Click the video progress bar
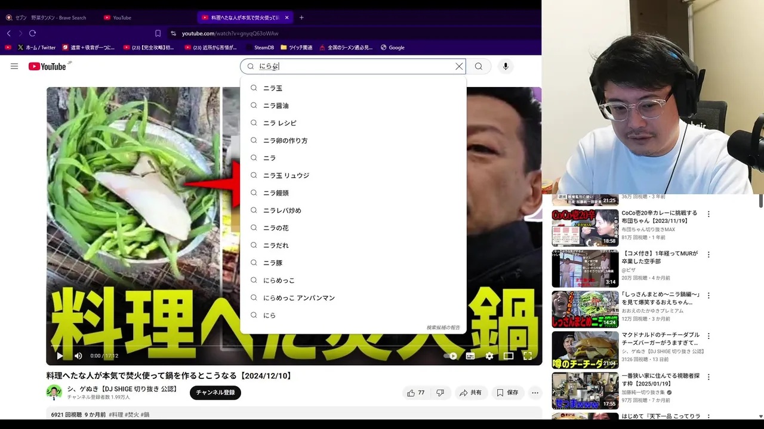Screen dimensions: 764x429 [x=294, y=346]
